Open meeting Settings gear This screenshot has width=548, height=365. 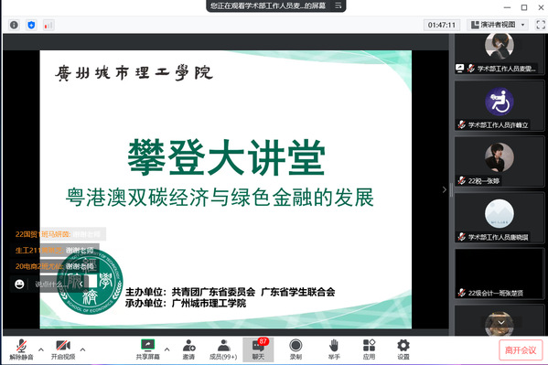tap(403, 349)
